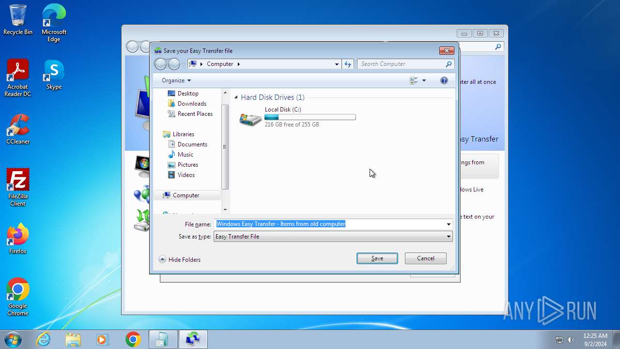
Task: Open FileZilla Client desktop shortcut
Action: point(18,188)
